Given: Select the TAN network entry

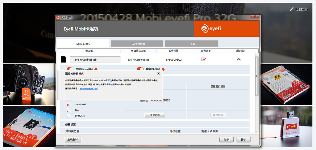Looking at the screenshot, I should 77,110.
